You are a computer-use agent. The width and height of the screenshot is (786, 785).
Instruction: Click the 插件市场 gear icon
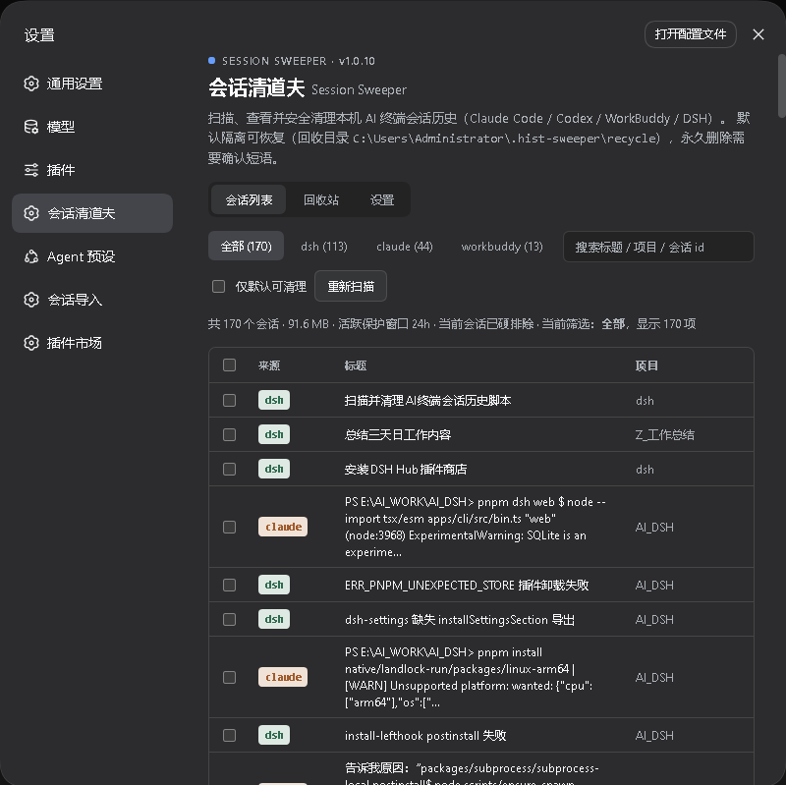(31, 343)
